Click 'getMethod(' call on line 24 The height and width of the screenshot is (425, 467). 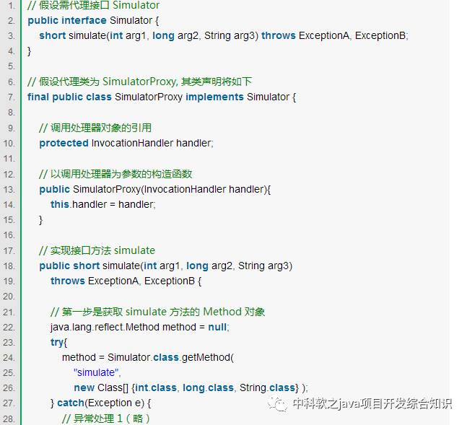(x=208, y=357)
